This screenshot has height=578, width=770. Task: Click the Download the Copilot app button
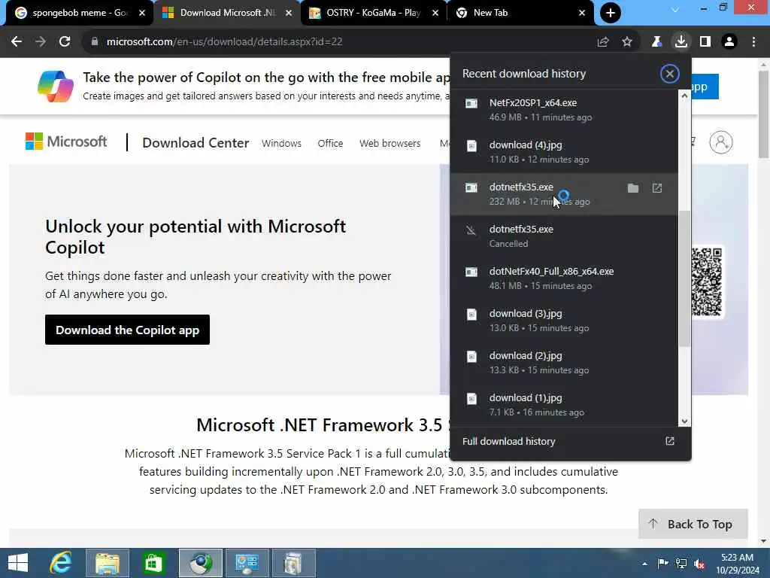[x=127, y=330]
